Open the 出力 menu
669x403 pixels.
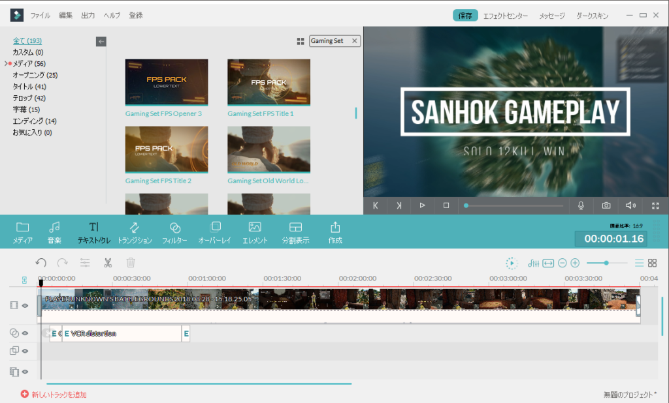(x=88, y=16)
